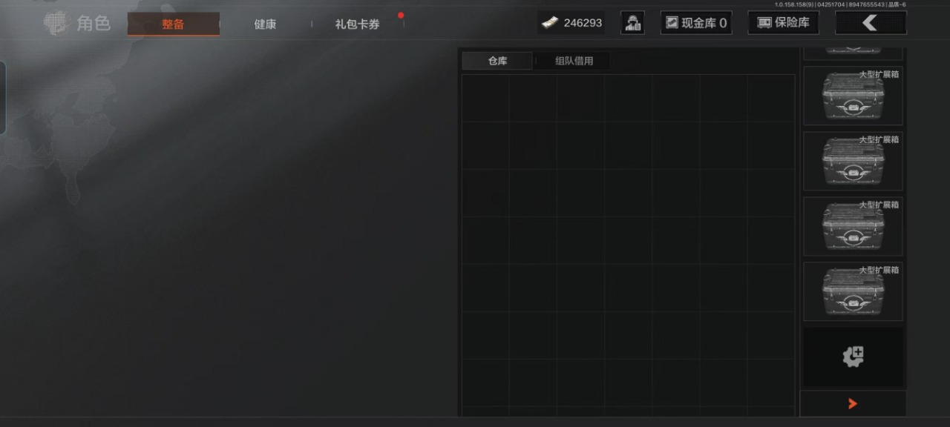Tap the banknote cash balance 246293
Image resolution: width=950 pixels, height=427 pixels.
coord(571,23)
